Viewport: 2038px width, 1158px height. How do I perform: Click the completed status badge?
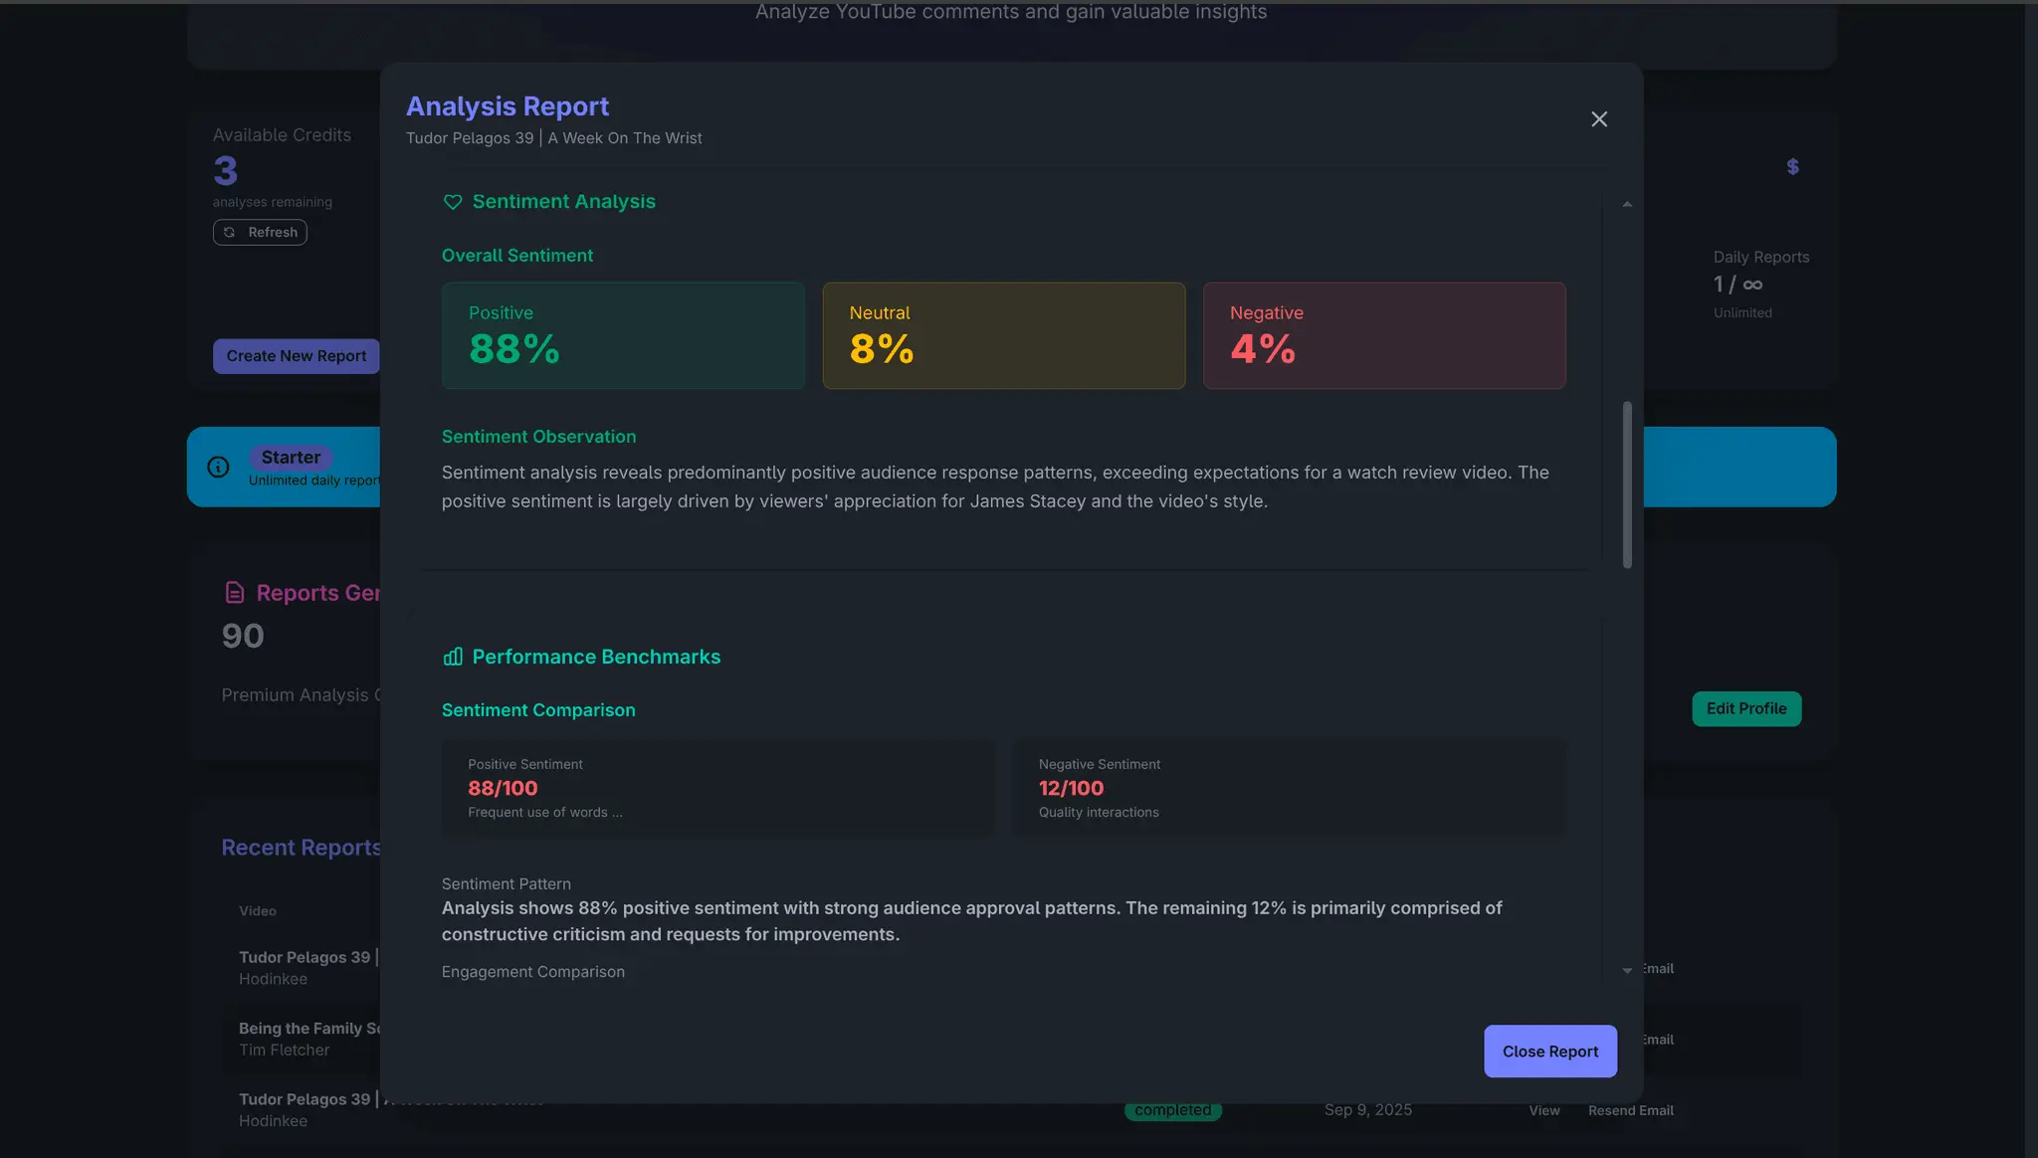(1173, 1111)
